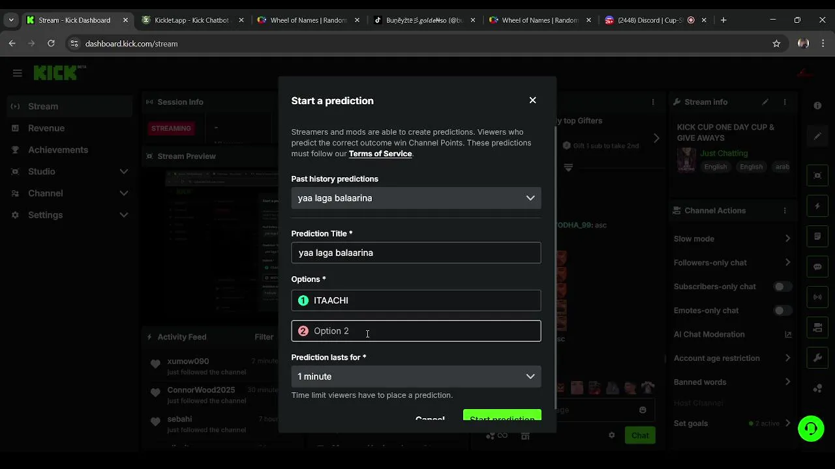Click sebahi in Activity Feed
Screen dimensions: 835x469
pos(179,419)
